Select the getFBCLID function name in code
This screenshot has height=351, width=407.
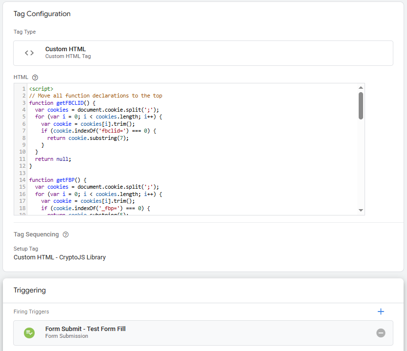pyautogui.click(x=70, y=103)
